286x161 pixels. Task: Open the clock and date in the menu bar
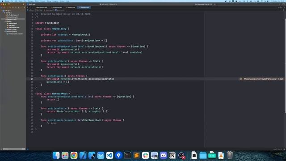278,1
